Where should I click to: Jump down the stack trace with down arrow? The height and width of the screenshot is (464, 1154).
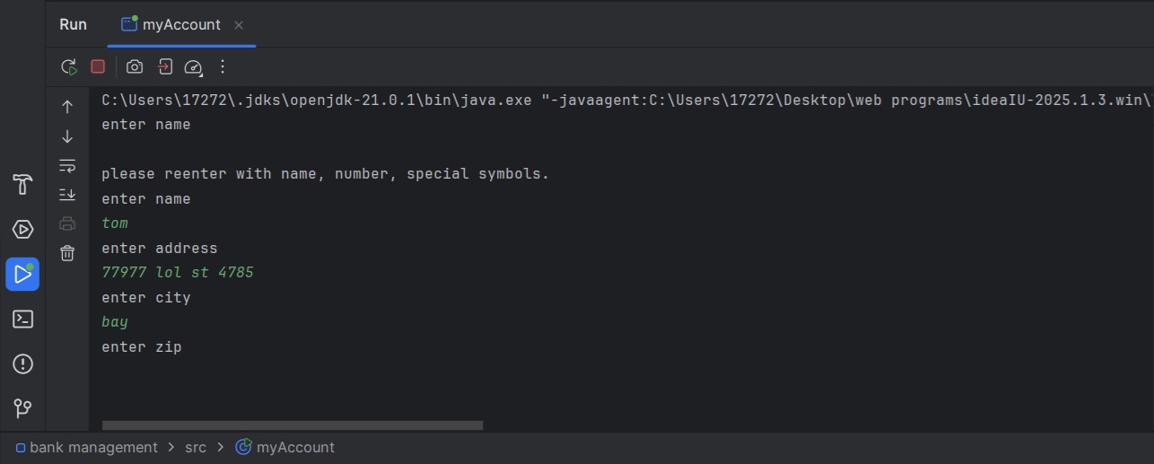click(x=67, y=136)
